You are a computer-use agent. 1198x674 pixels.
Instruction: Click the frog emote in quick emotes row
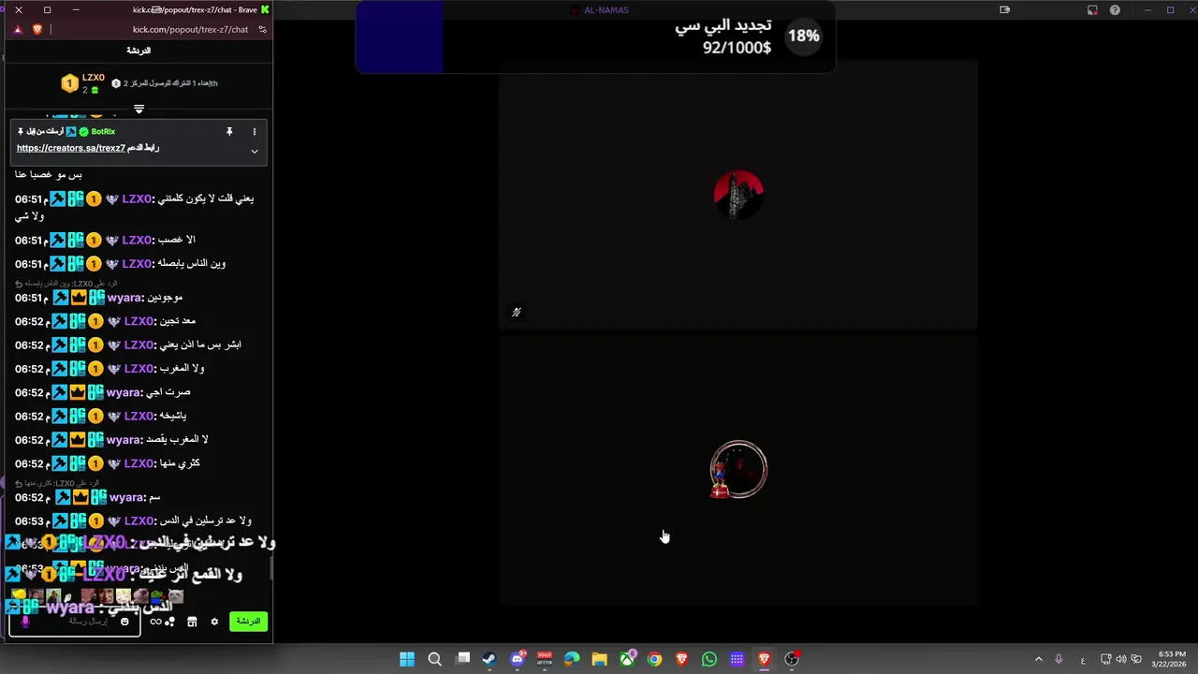click(156, 595)
